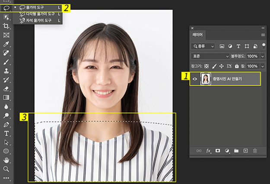Select the Eyedropper tool
This screenshot has height=184, width=270.
(6, 44)
